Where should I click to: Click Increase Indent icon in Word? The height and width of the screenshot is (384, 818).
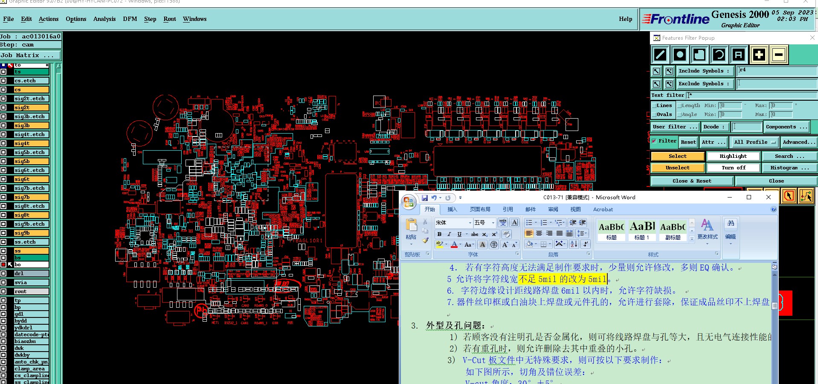click(582, 223)
